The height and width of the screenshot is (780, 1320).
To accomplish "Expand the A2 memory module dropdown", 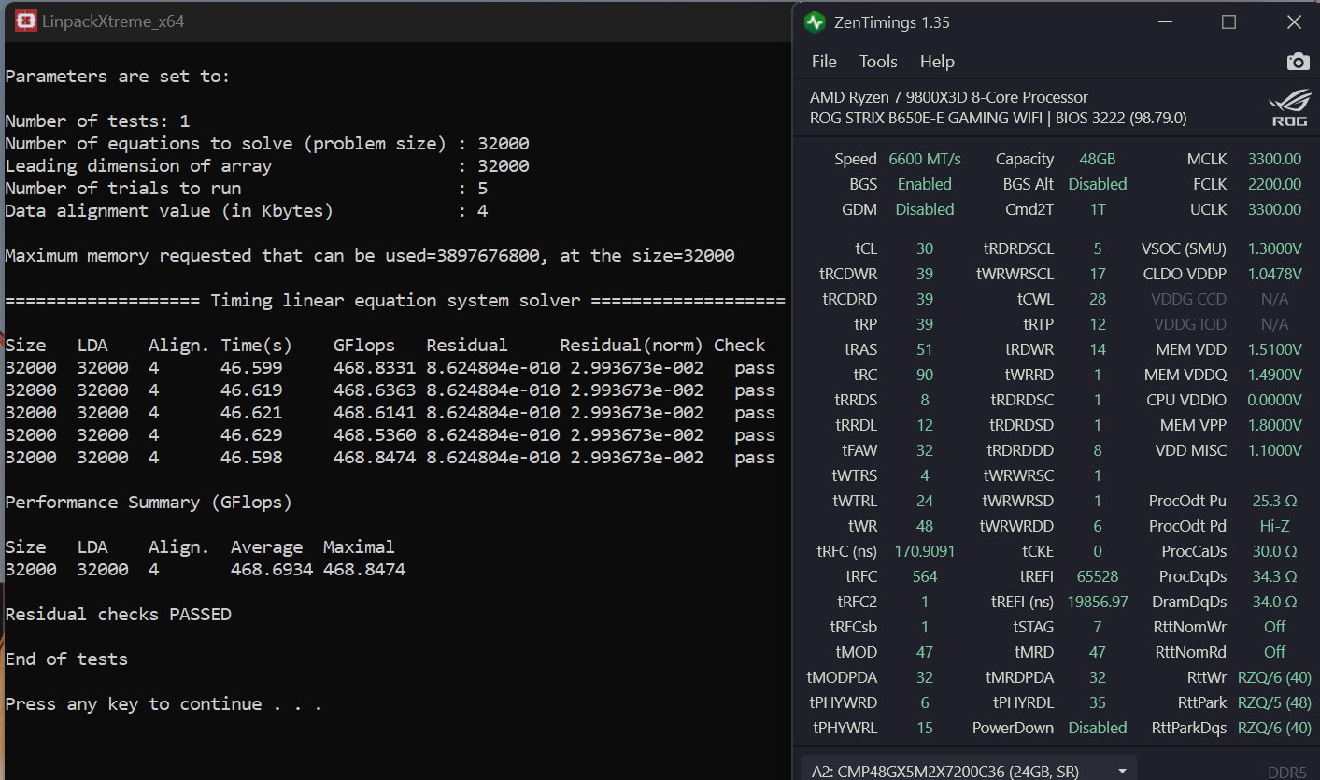I will [x=969, y=770].
